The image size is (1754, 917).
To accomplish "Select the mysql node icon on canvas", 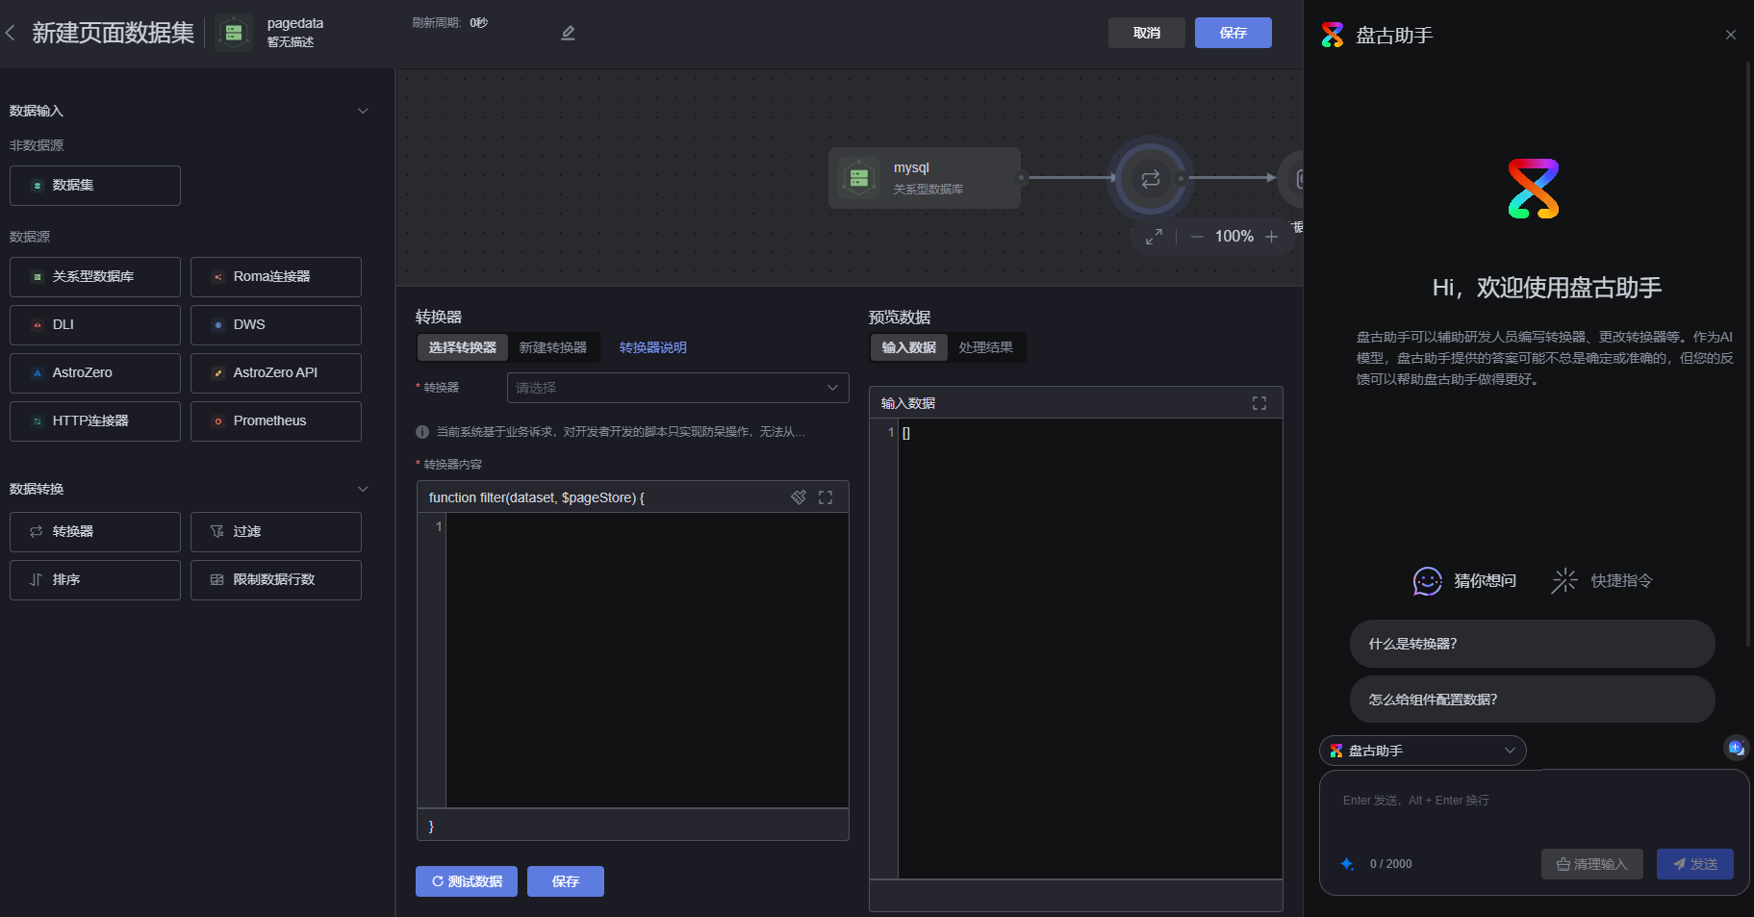I will click(859, 178).
